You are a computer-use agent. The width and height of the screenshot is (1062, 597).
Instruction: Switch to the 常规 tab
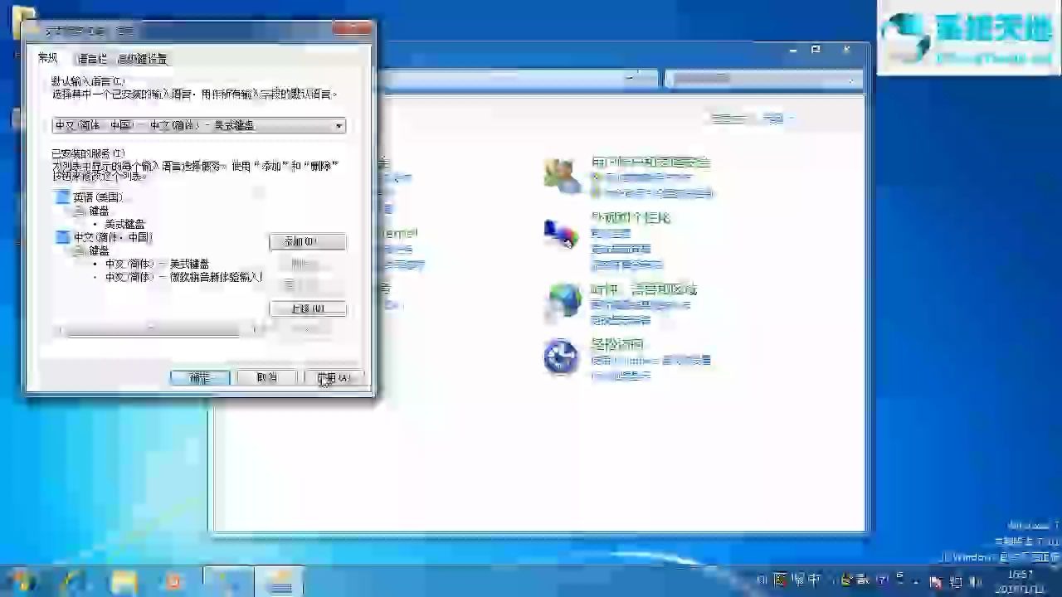(x=48, y=58)
